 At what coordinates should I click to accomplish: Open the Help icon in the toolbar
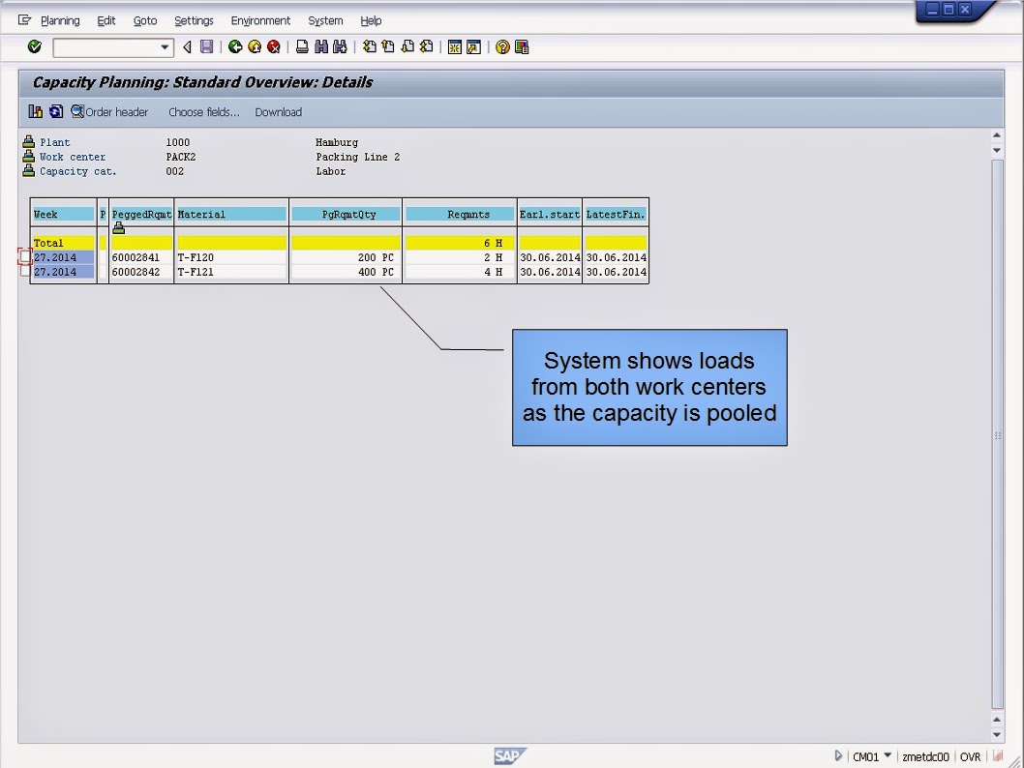tap(503, 46)
